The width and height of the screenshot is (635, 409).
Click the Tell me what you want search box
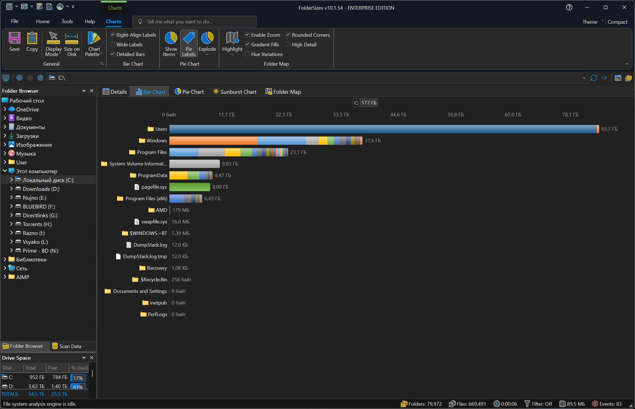point(194,22)
